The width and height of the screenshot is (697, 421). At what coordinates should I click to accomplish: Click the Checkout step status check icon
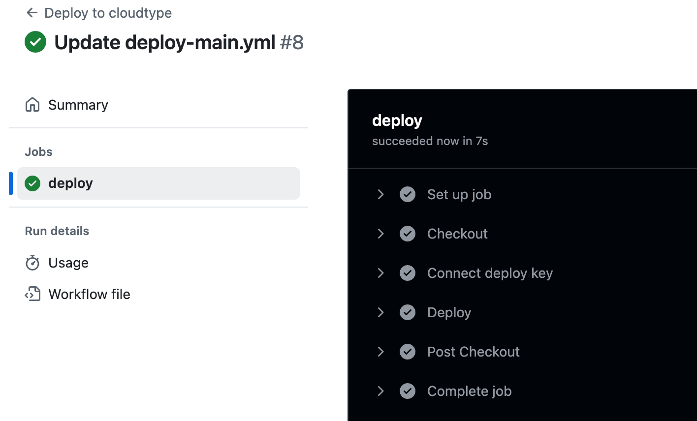pos(408,234)
